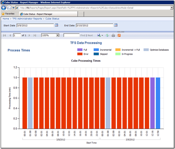This screenshot has width=175, height=149.
Task: Go to next report page
Action: pyautogui.click(x=29, y=35)
